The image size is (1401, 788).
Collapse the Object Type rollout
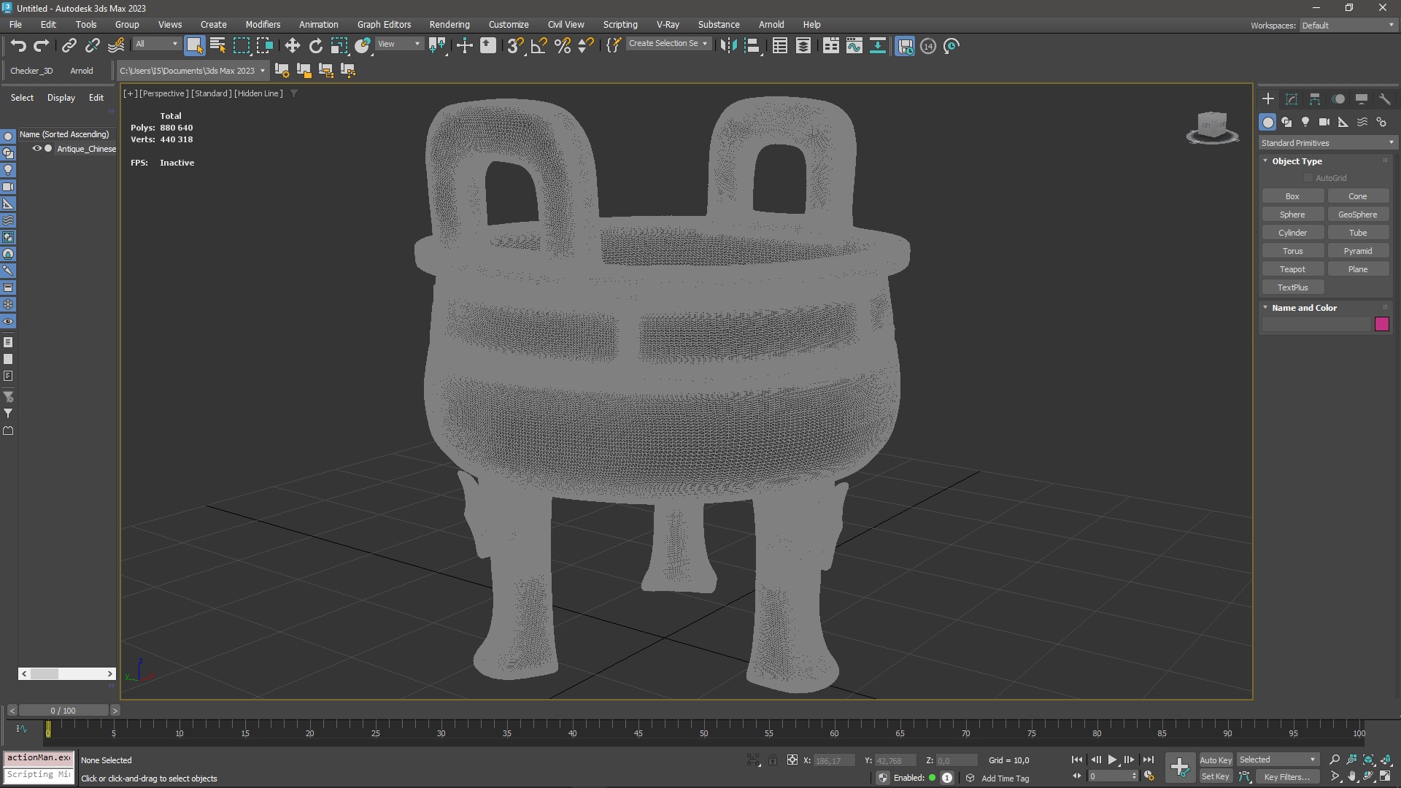pyautogui.click(x=1297, y=161)
